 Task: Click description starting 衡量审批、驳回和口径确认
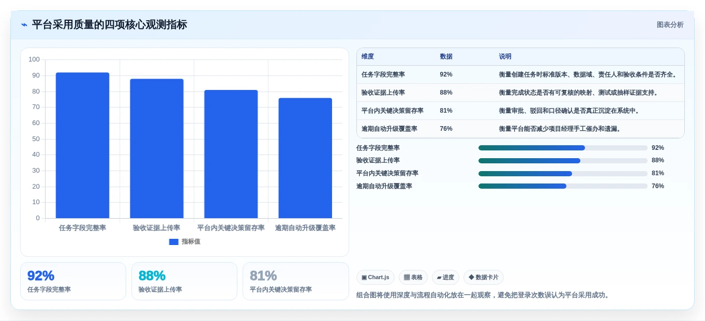pyautogui.click(x=570, y=111)
